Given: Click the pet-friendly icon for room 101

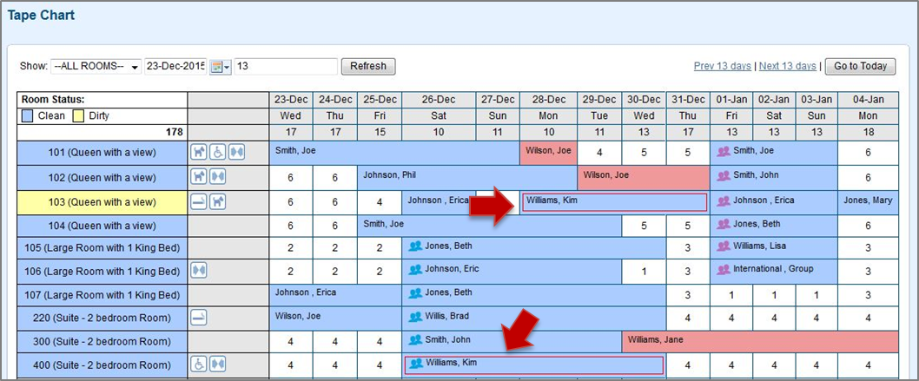Looking at the screenshot, I should [x=199, y=153].
